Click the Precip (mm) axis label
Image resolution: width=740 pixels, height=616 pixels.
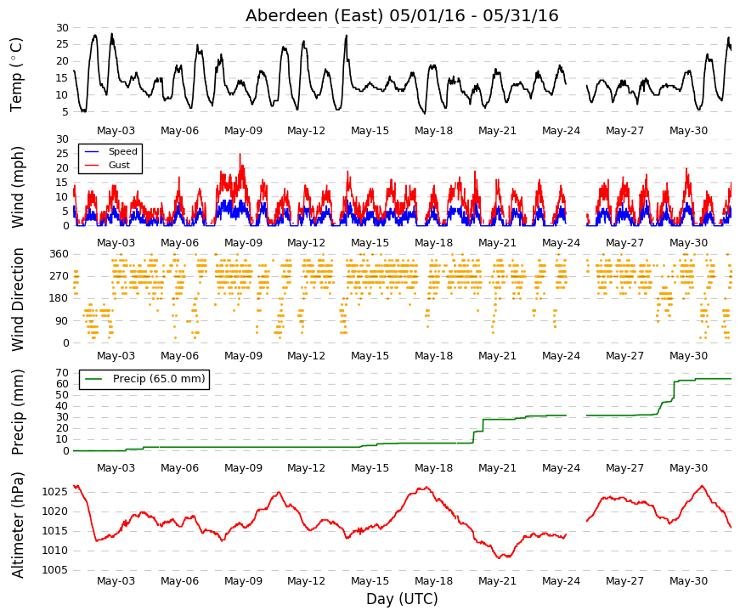pyautogui.click(x=17, y=412)
